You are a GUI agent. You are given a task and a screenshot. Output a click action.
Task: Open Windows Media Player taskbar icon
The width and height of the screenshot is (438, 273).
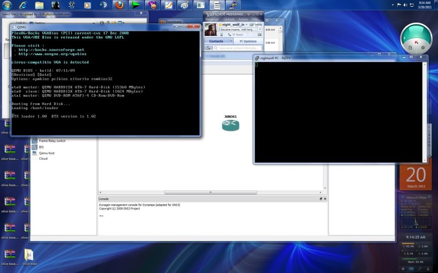coord(87,5)
